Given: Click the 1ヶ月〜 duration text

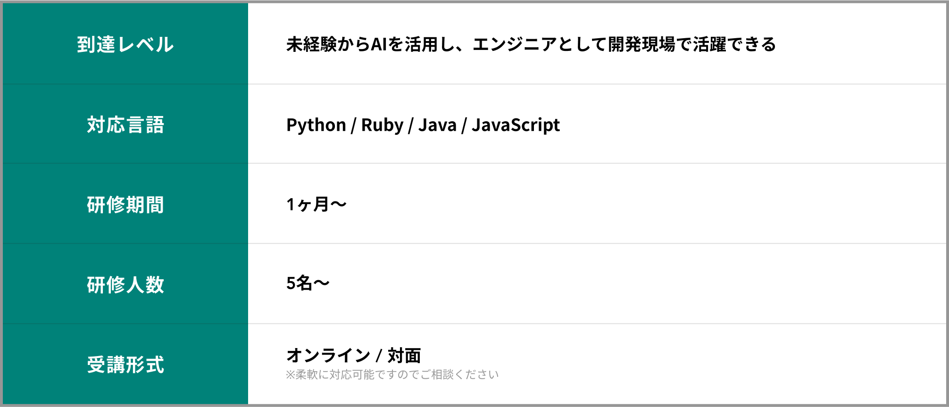Looking at the screenshot, I should (316, 204).
